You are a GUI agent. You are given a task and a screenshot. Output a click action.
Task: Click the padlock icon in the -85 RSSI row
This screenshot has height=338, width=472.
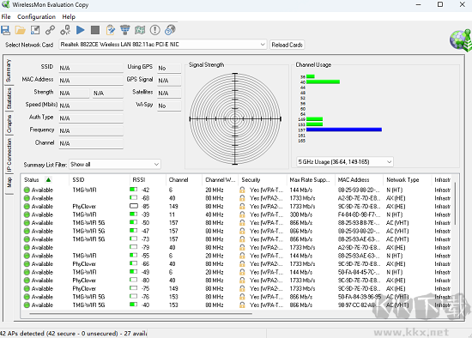(x=242, y=207)
